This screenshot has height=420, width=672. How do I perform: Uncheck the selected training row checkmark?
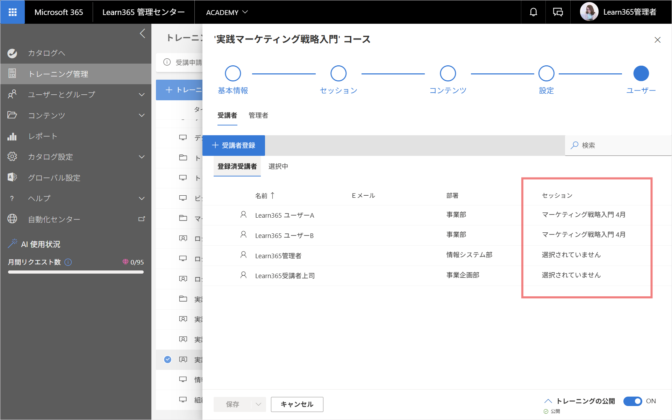[x=168, y=359]
